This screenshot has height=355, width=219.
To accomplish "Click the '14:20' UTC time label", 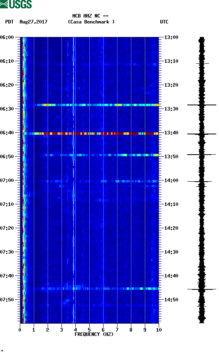I will pos(171,228).
